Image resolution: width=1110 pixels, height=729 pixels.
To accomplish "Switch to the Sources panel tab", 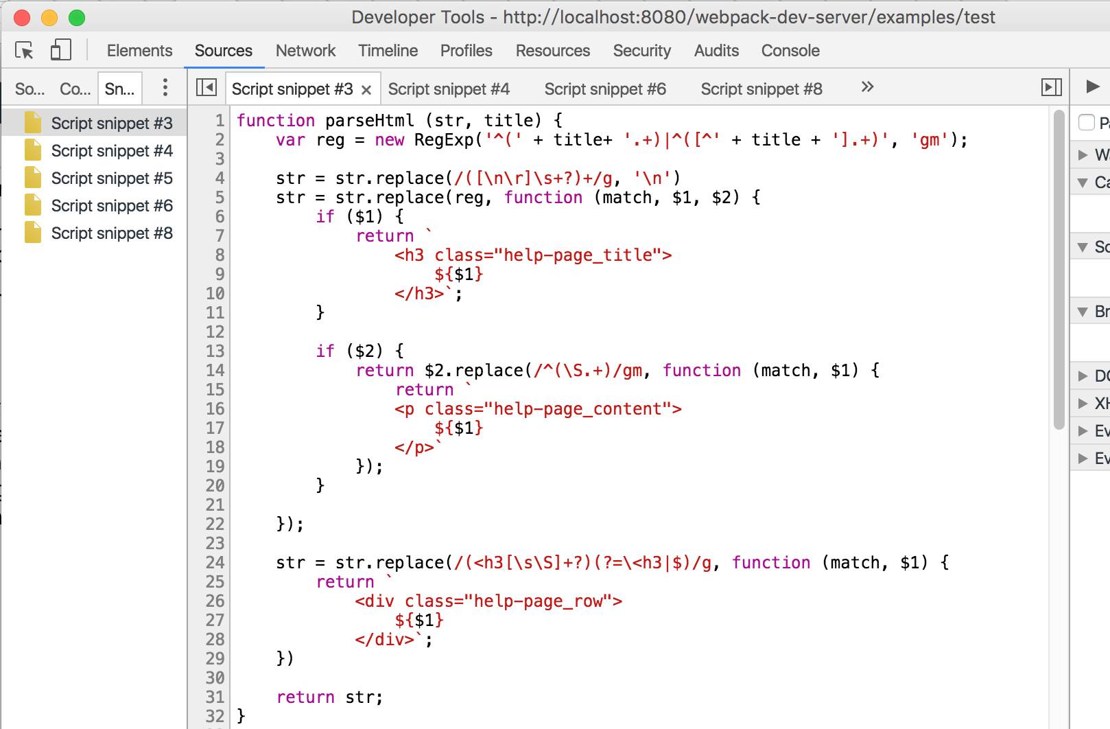I will (224, 51).
